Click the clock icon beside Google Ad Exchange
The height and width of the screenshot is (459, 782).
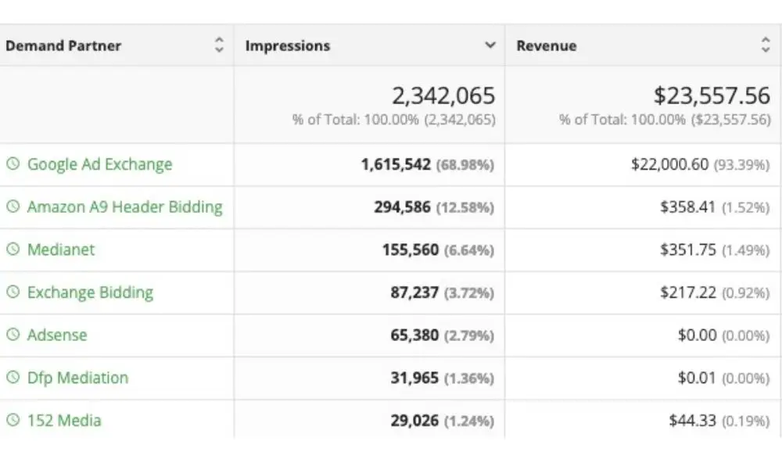13,164
